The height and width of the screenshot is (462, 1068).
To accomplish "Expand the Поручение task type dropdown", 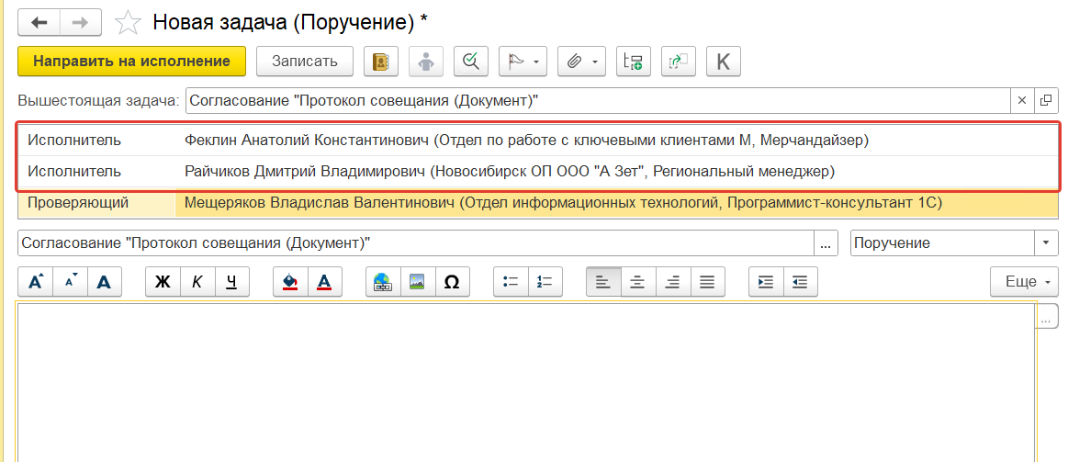I will 1046,243.
